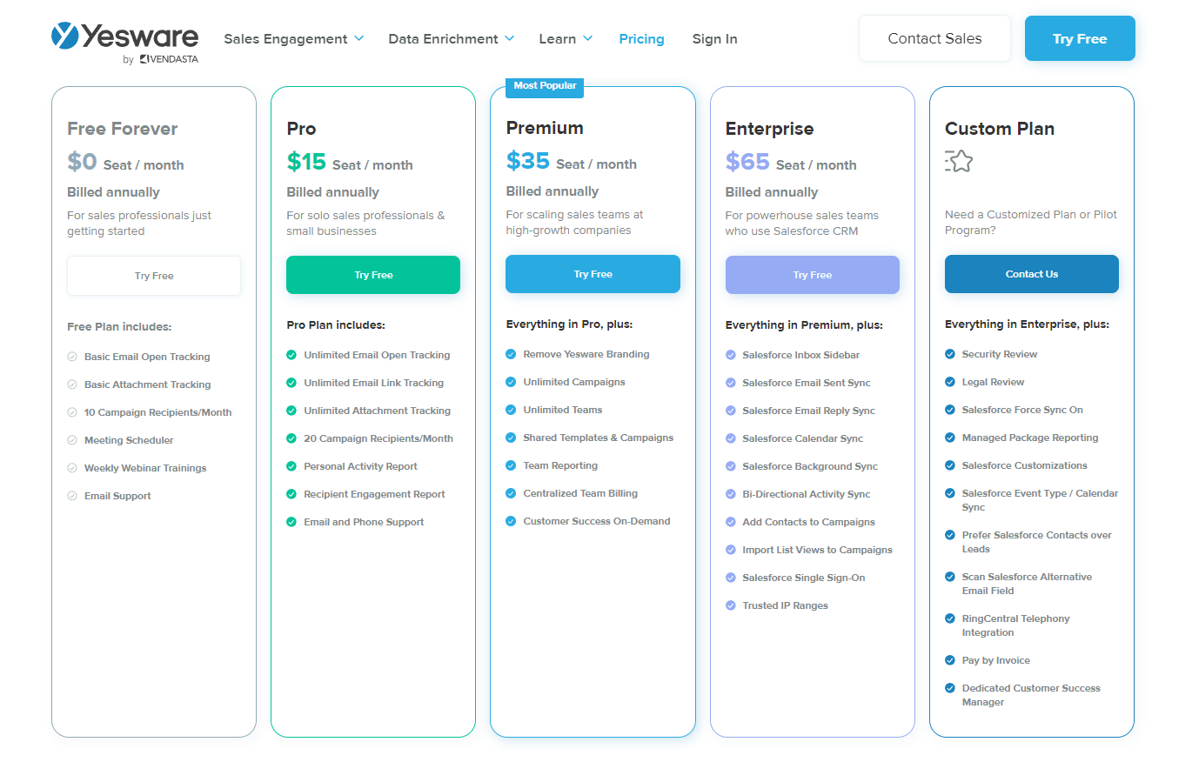Click '20 Campaign Recipients/Month' text
Screen dimensions: 1192x762
pyautogui.click(x=378, y=438)
